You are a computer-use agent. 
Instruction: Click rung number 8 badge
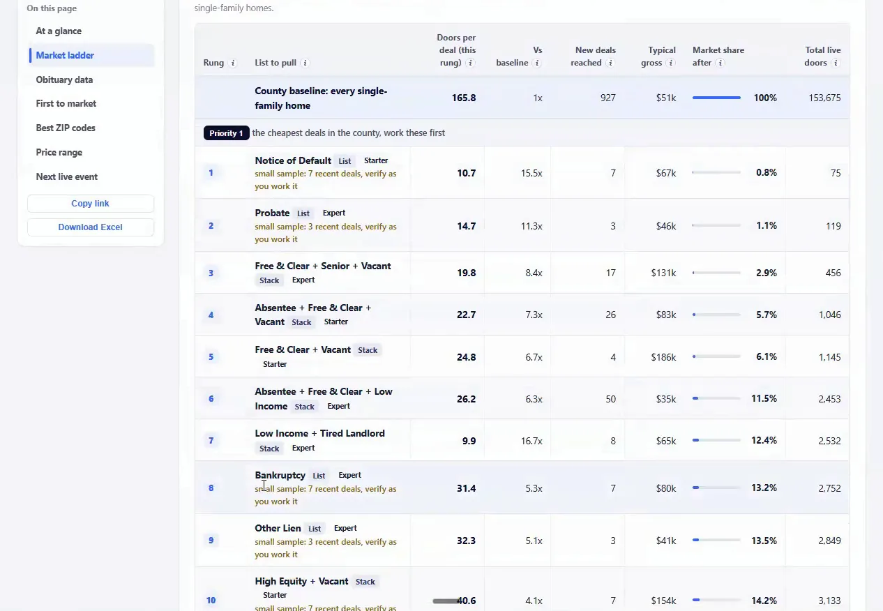pyautogui.click(x=211, y=488)
